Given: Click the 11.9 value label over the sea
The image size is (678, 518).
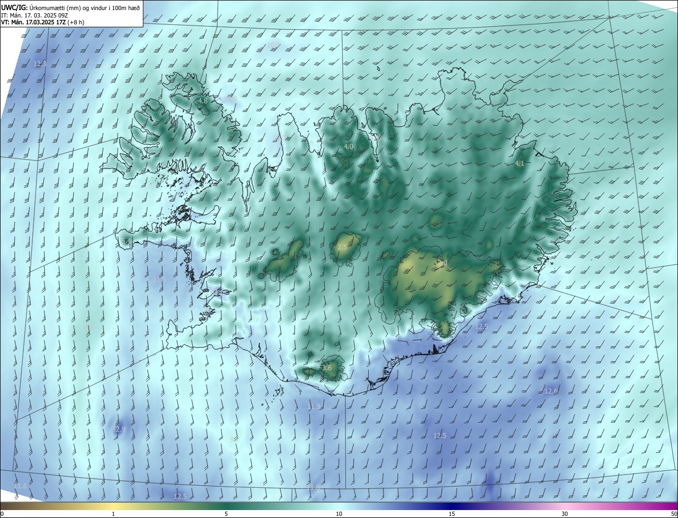Looking at the screenshot, I should pyautogui.click(x=314, y=407).
